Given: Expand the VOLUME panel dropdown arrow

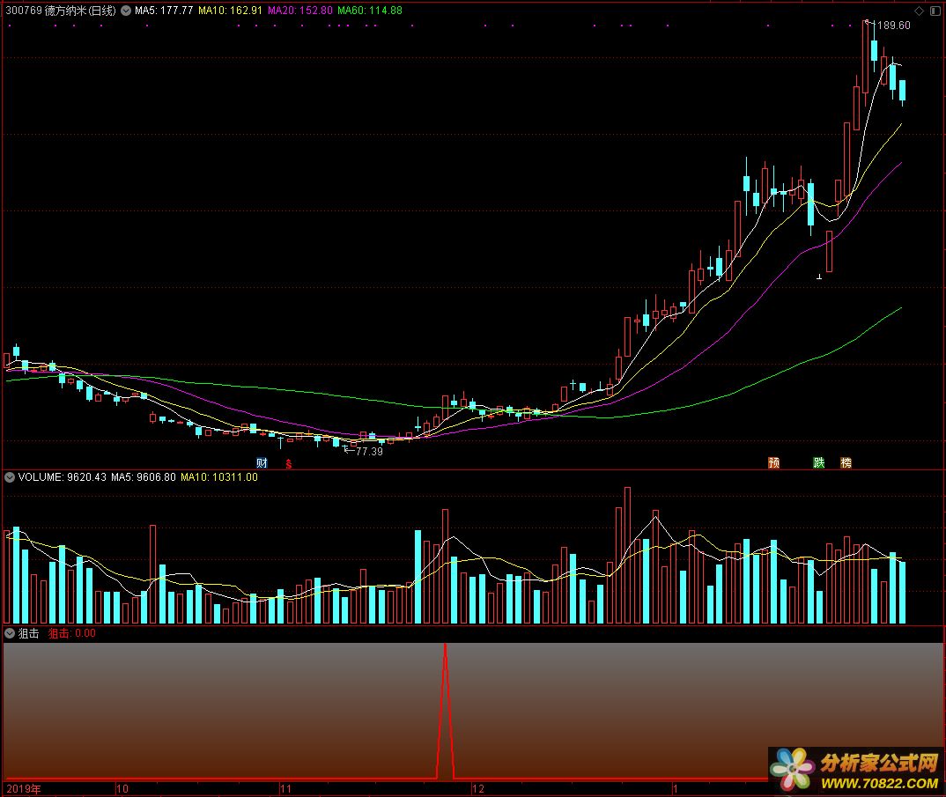Looking at the screenshot, I should (10, 477).
